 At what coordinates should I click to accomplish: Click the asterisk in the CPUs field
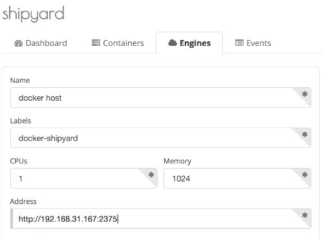pos(151,175)
